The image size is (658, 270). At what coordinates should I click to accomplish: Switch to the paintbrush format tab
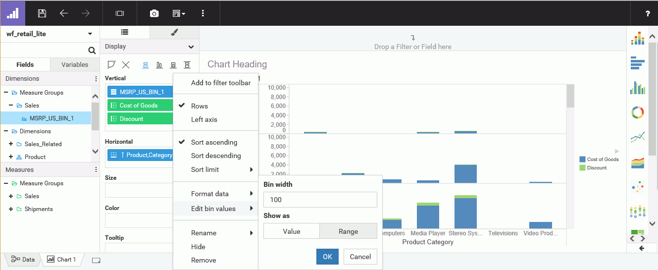click(x=174, y=32)
